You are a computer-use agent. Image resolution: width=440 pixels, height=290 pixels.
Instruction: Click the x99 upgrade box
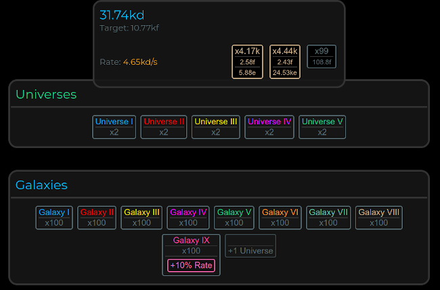pyautogui.click(x=322, y=56)
